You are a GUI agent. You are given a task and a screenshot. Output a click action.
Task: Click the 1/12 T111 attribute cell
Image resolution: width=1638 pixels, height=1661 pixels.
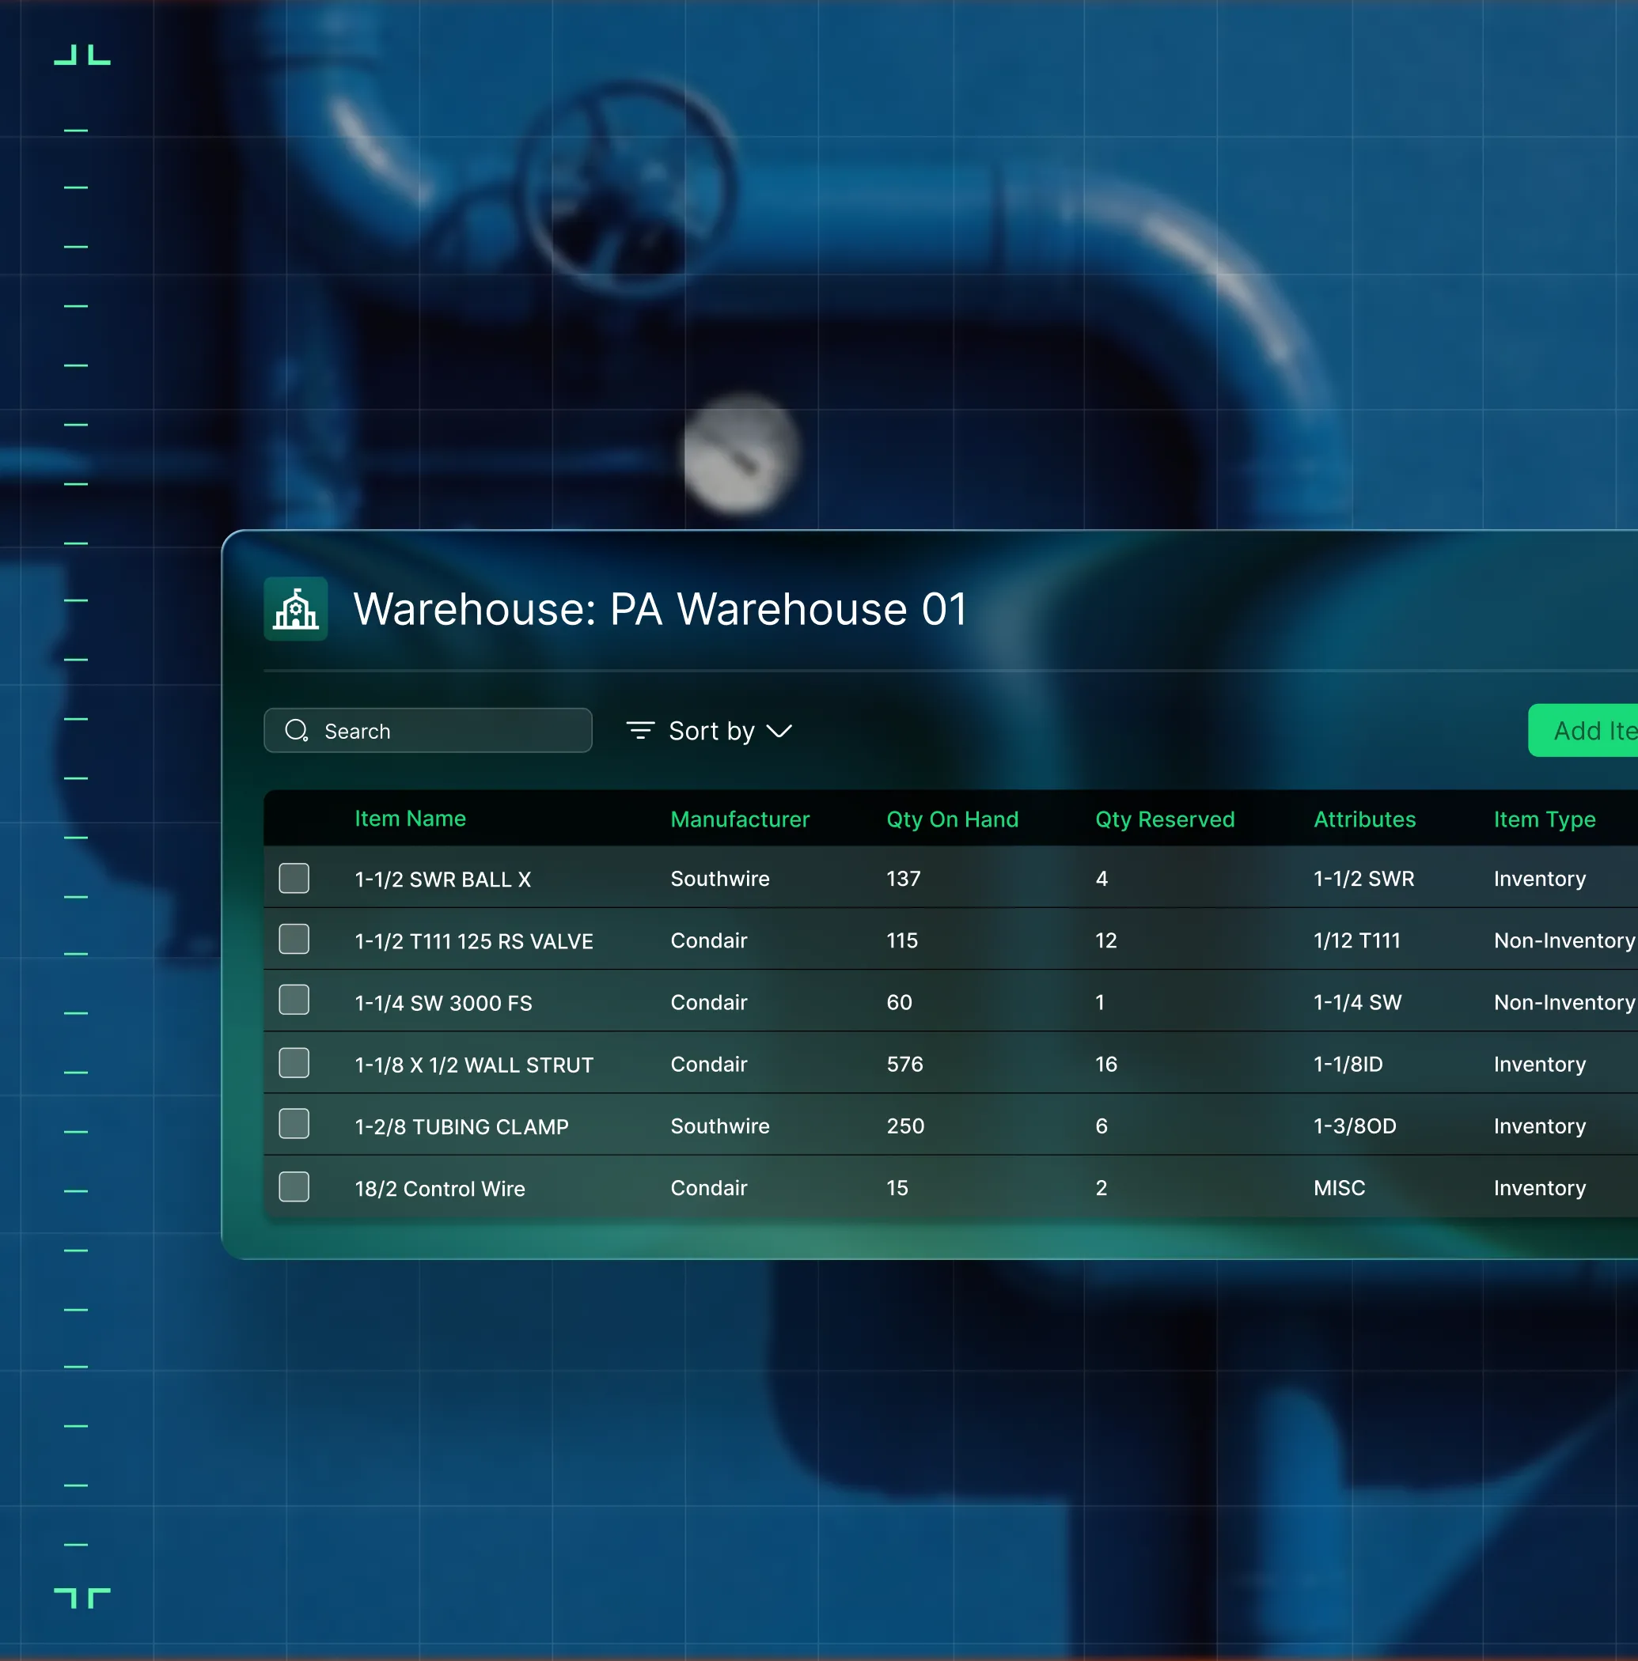[1356, 940]
